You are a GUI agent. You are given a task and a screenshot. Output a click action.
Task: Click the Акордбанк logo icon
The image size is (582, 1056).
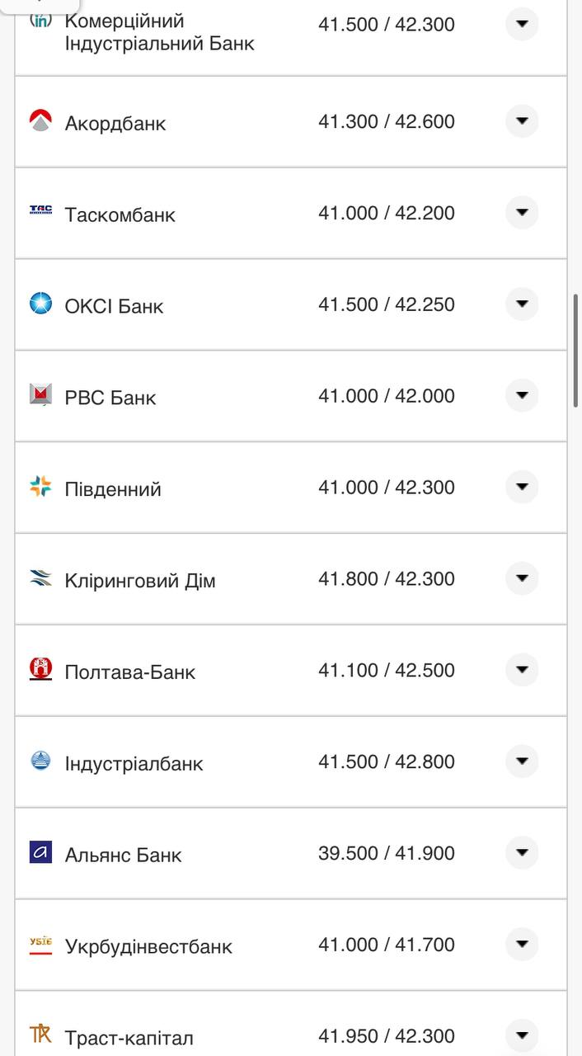pos(39,120)
